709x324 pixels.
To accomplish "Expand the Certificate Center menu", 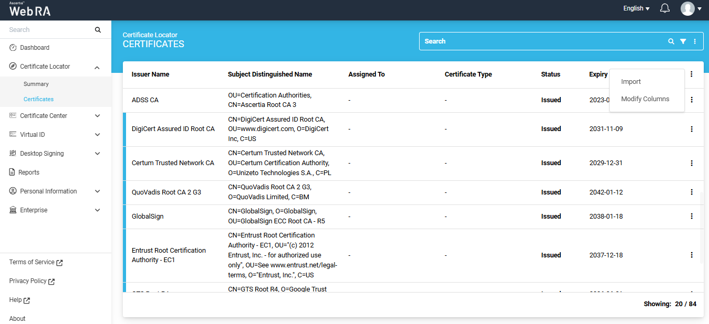I will click(97, 116).
